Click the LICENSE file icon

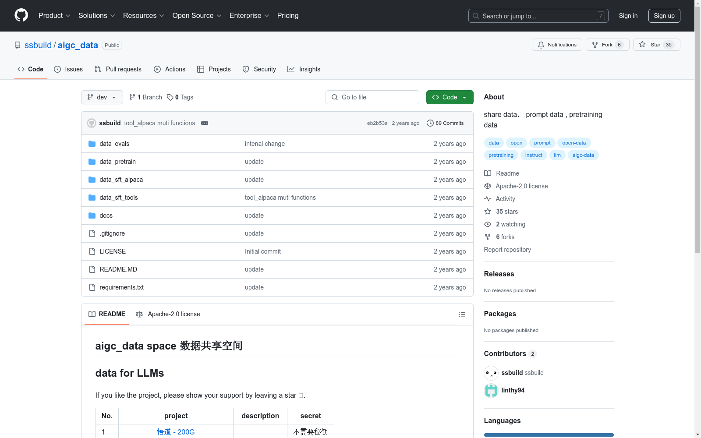click(x=92, y=251)
